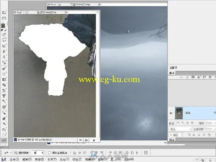Select the Clone Stamp tool
This screenshot has height=162, width=216.
[4, 96]
